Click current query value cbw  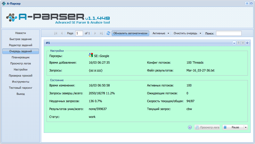point(189,109)
